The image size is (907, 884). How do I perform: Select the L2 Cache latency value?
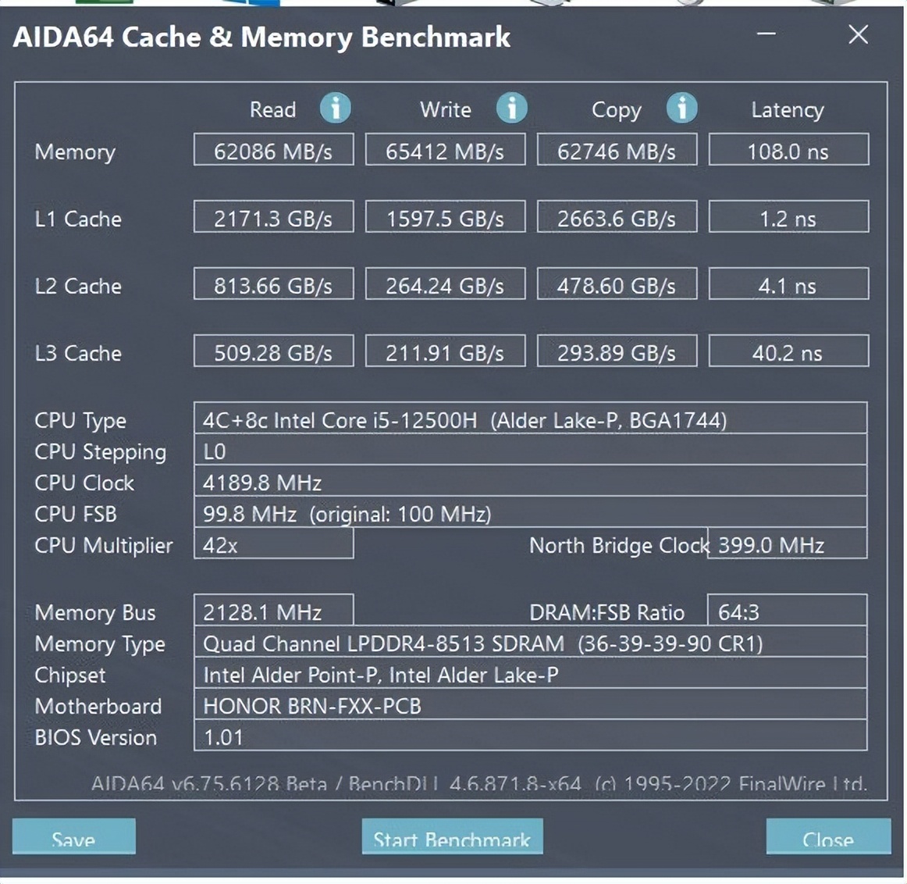tap(788, 284)
